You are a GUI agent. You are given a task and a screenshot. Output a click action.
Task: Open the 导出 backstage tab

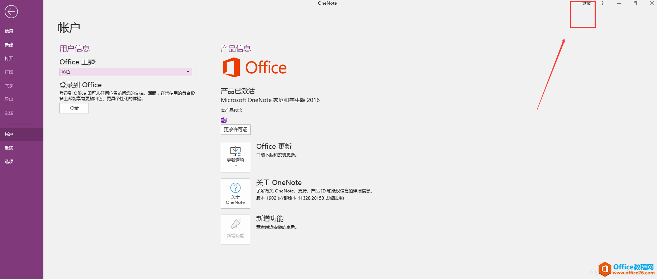pos(22,99)
